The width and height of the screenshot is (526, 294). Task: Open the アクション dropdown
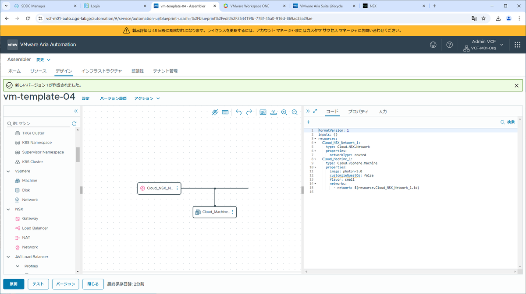click(x=147, y=98)
